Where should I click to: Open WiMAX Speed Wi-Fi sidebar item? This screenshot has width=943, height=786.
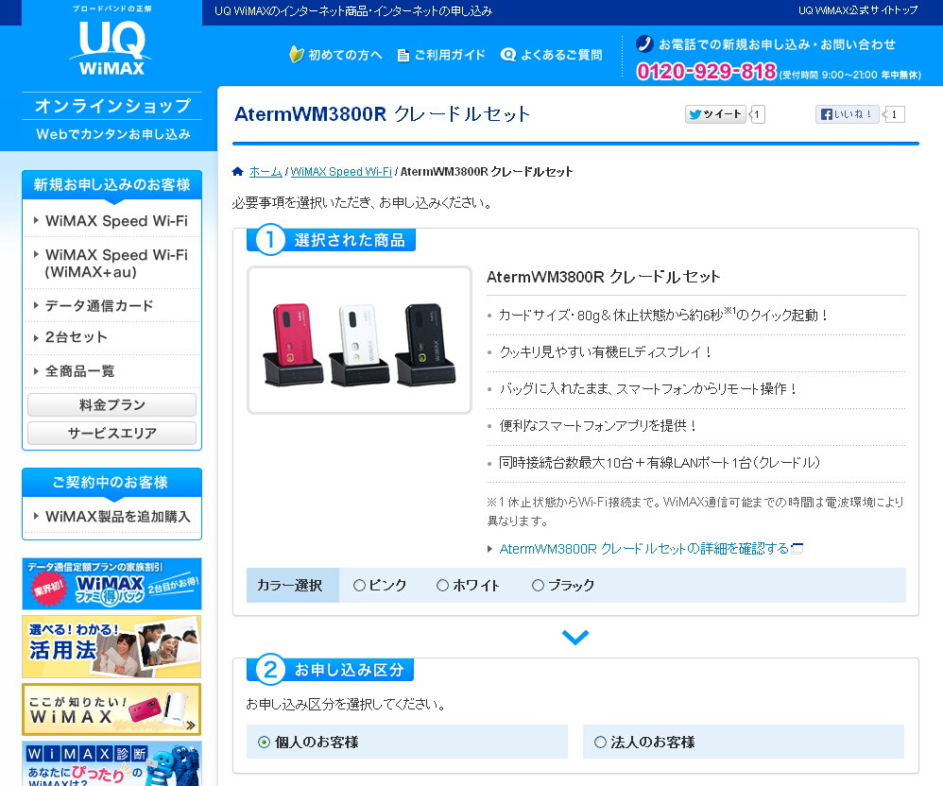pos(116,221)
